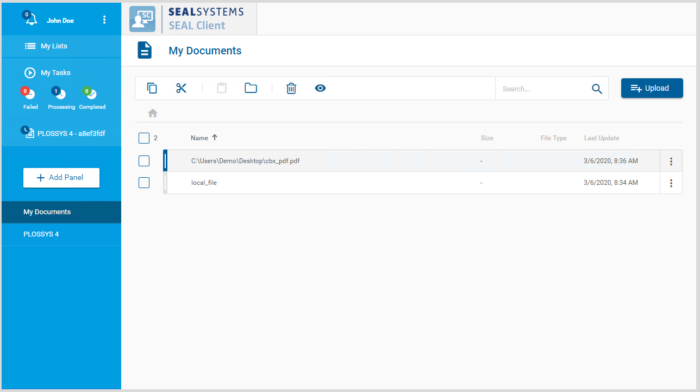700x392 pixels.
Task: Open My Lists in sidebar
Action: pos(53,46)
